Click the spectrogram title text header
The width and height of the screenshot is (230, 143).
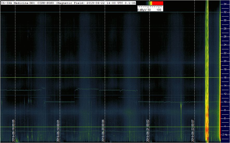coord(68,3)
